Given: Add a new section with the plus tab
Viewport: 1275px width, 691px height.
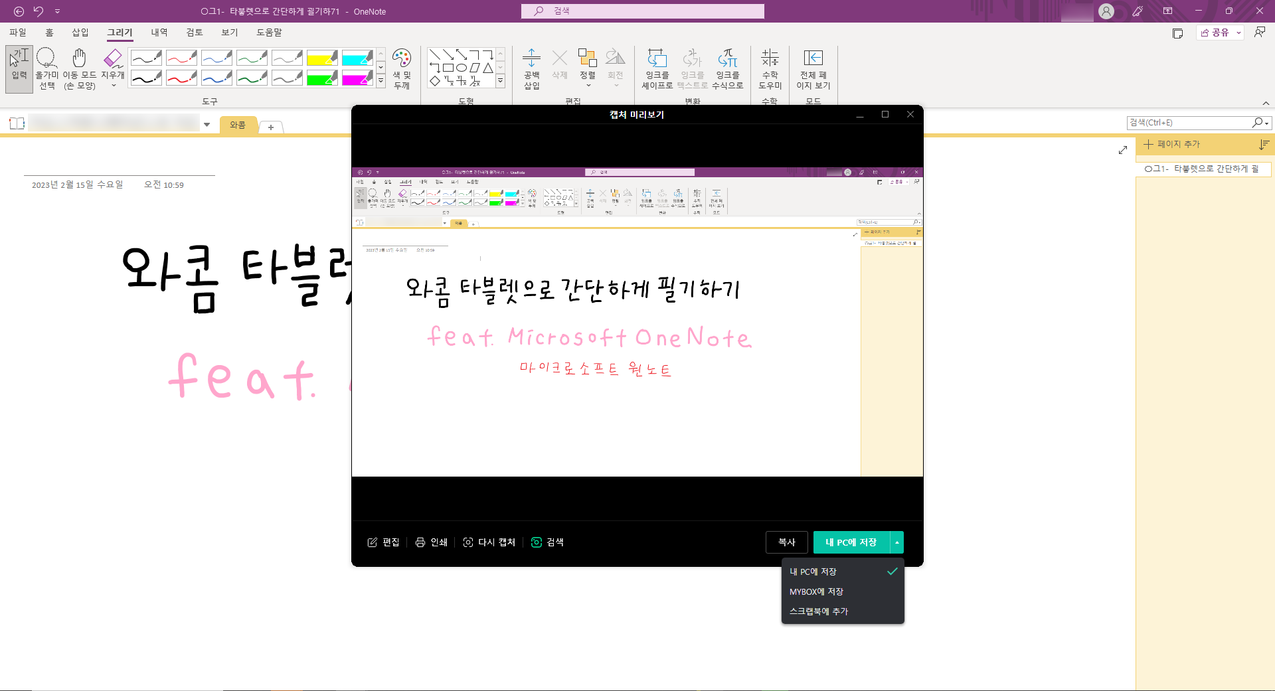Looking at the screenshot, I should coord(271,127).
